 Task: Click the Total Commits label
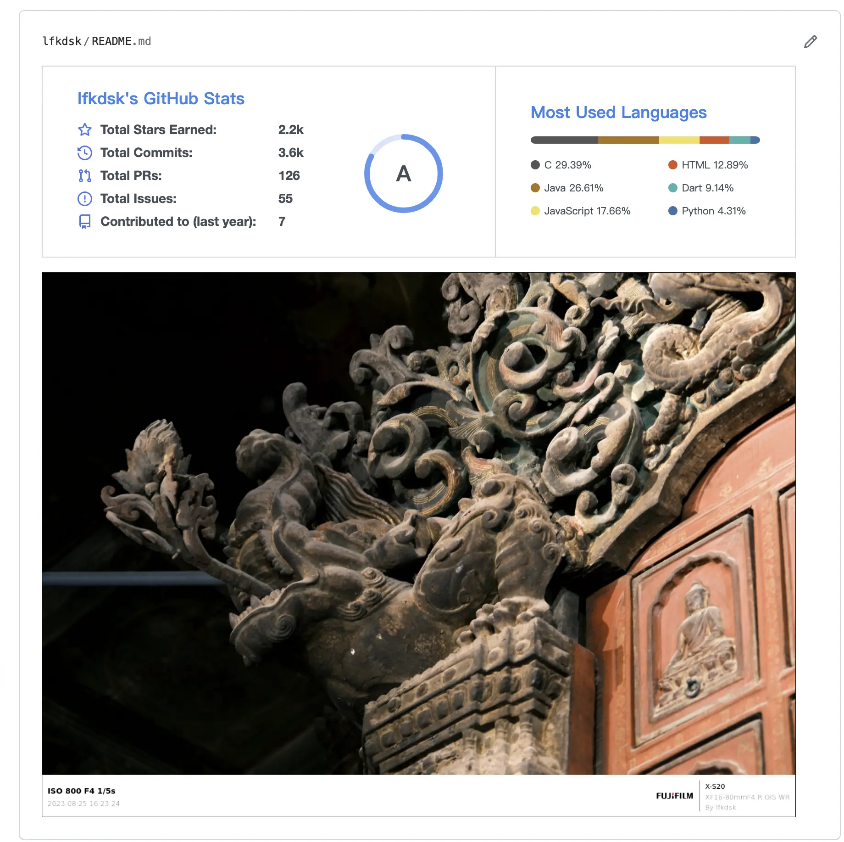pyautogui.click(x=146, y=153)
